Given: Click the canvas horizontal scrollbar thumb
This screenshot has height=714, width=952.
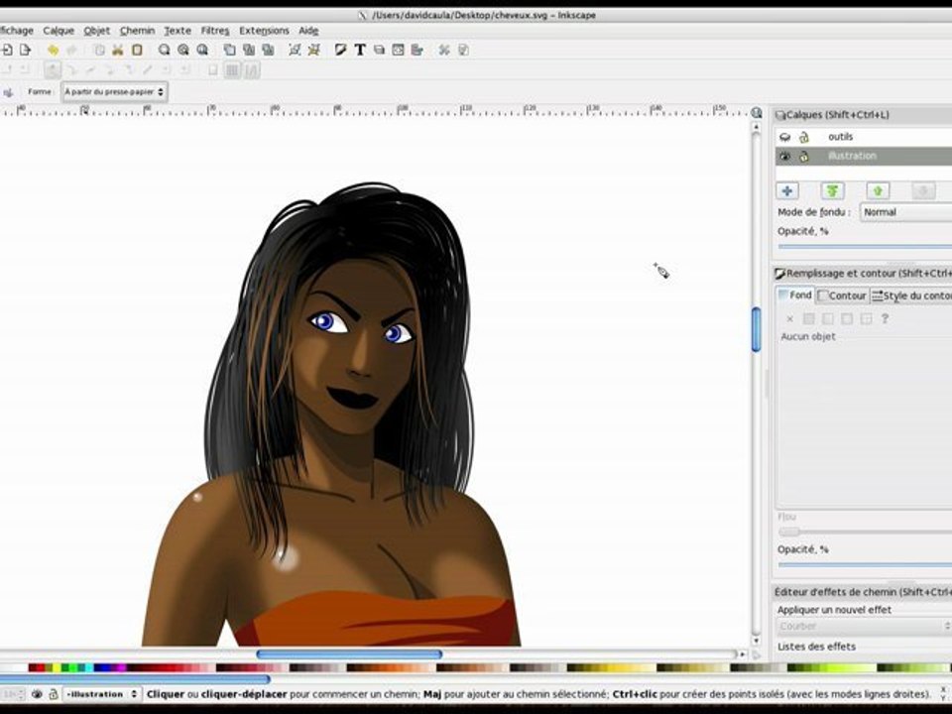Looking at the screenshot, I should coord(349,654).
